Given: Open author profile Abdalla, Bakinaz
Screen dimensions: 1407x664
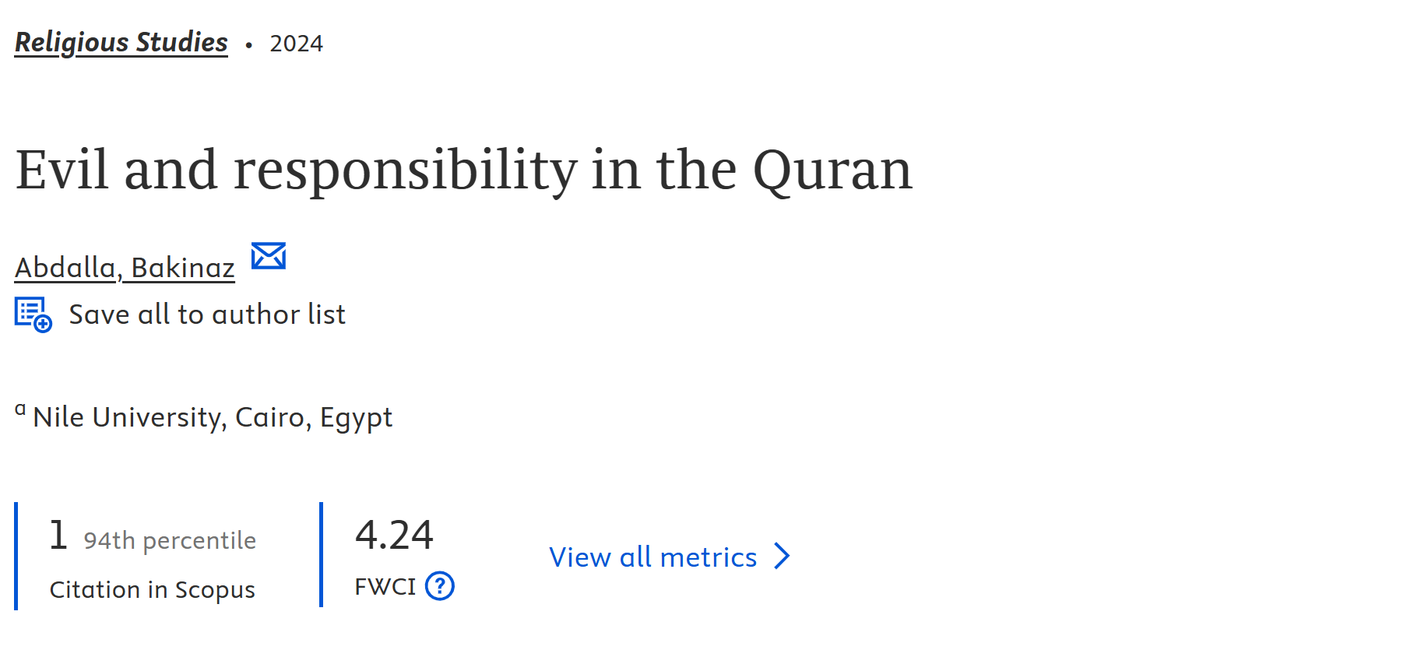Looking at the screenshot, I should (x=125, y=268).
